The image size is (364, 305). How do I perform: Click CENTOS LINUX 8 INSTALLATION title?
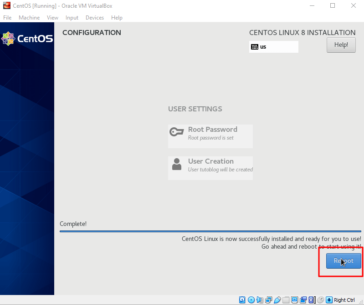[302, 33]
